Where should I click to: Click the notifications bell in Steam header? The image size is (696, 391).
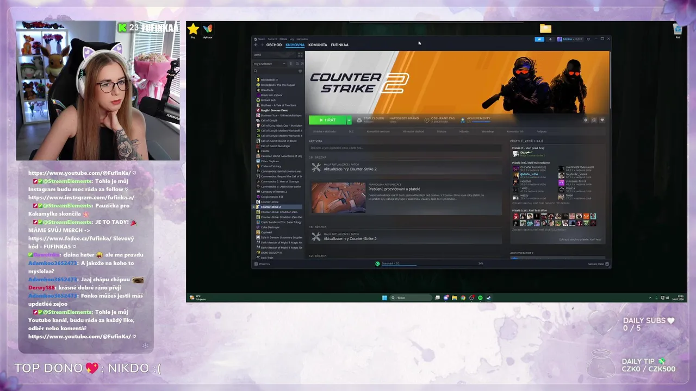pos(550,39)
